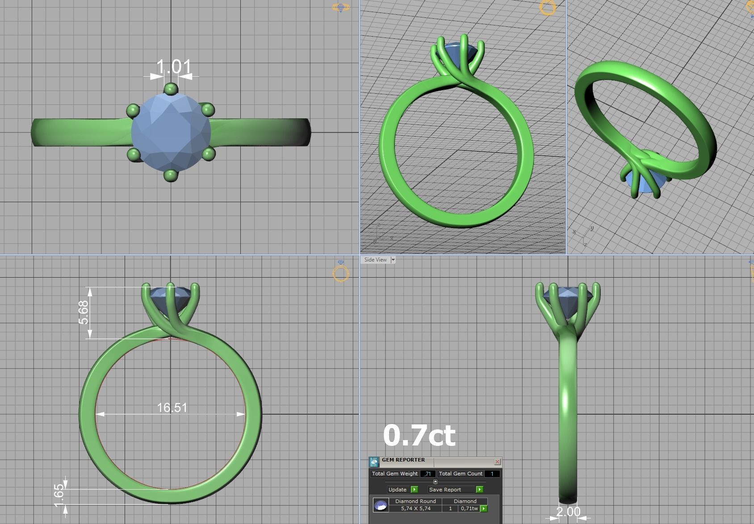Click the Save Report label
The height and width of the screenshot is (524, 754).
pyautogui.click(x=452, y=490)
